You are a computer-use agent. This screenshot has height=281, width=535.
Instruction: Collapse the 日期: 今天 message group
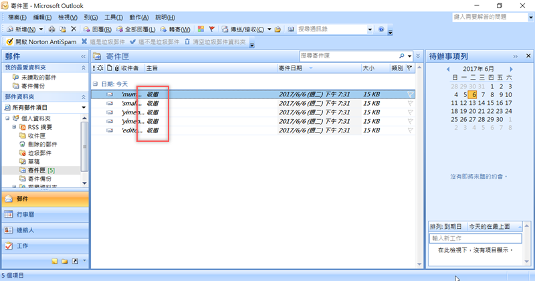[95, 84]
